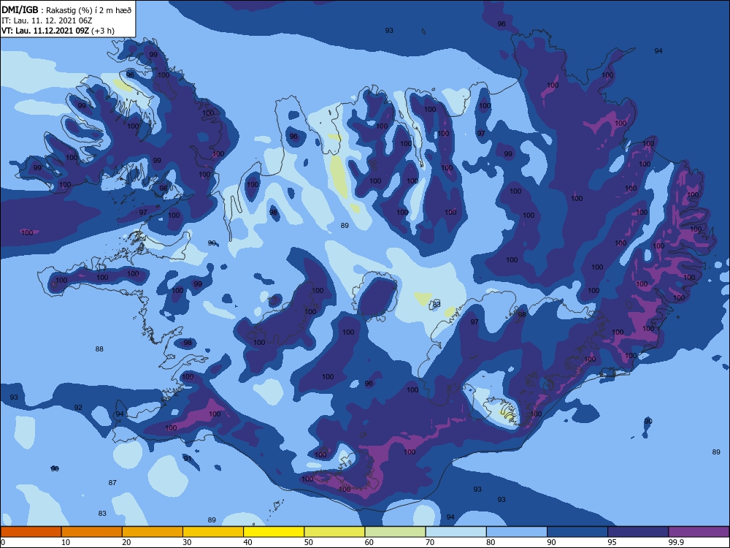
Task: Click the 'IT: Lau. 11. 12. 2021 06Z' line
Action: 47,20
